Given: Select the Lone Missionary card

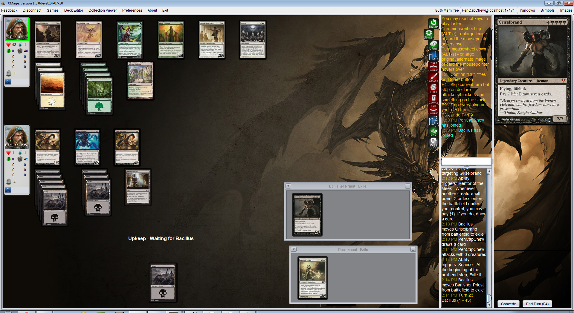Looking at the screenshot, I should point(48,40).
